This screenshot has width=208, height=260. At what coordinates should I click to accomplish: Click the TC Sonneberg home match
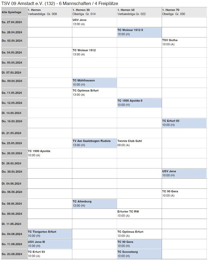click(139, 254)
